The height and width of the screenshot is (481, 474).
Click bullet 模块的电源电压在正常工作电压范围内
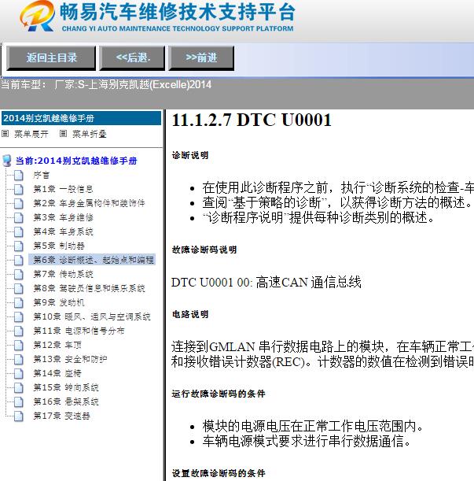click(x=313, y=426)
